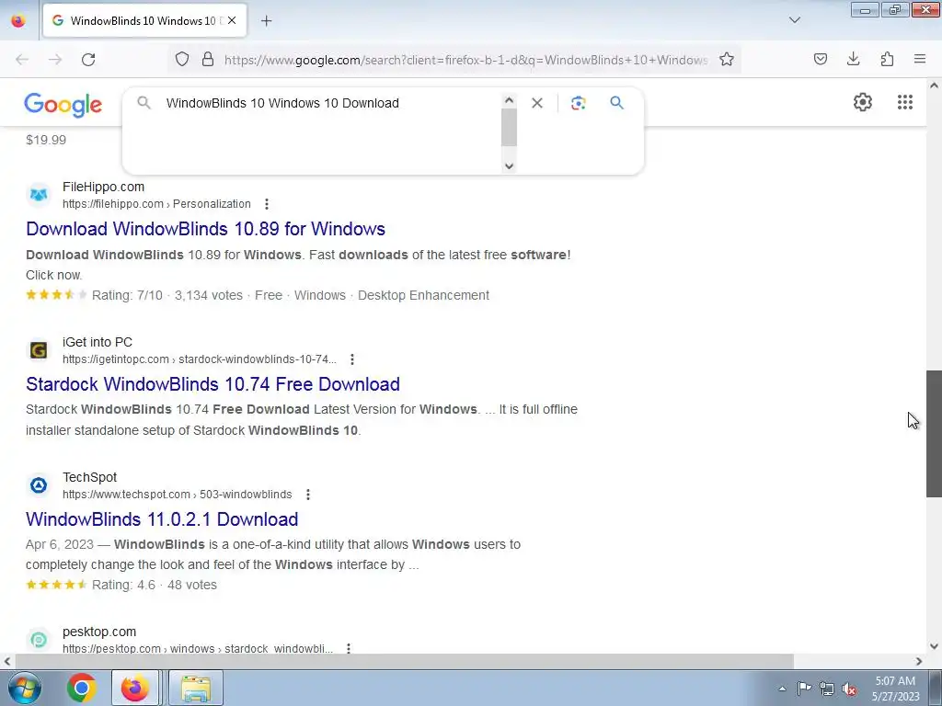
Task: Open Windows Explorer from the taskbar
Action: tap(196, 688)
